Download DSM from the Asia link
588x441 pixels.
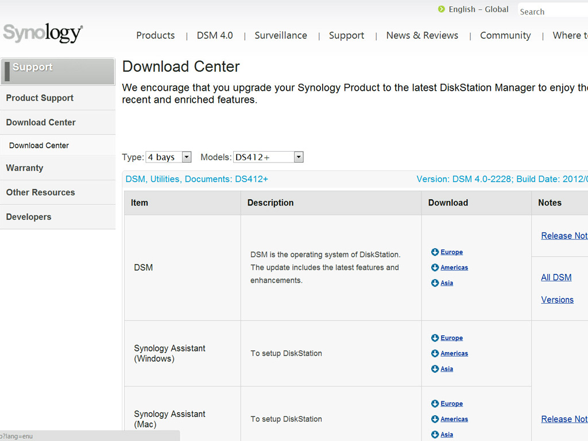tap(447, 283)
